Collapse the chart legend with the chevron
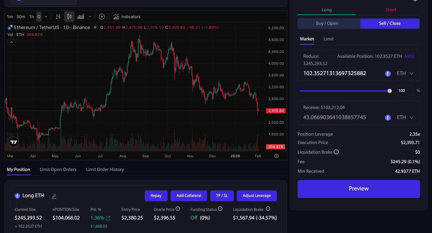Screen dimensions: 432x233 (12, 42)
